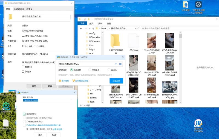Click the Explorer up-directory arrow
Image resolution: width=219 pixels, height=139 pixels.
pyautogui.click(x=93, y=28)
